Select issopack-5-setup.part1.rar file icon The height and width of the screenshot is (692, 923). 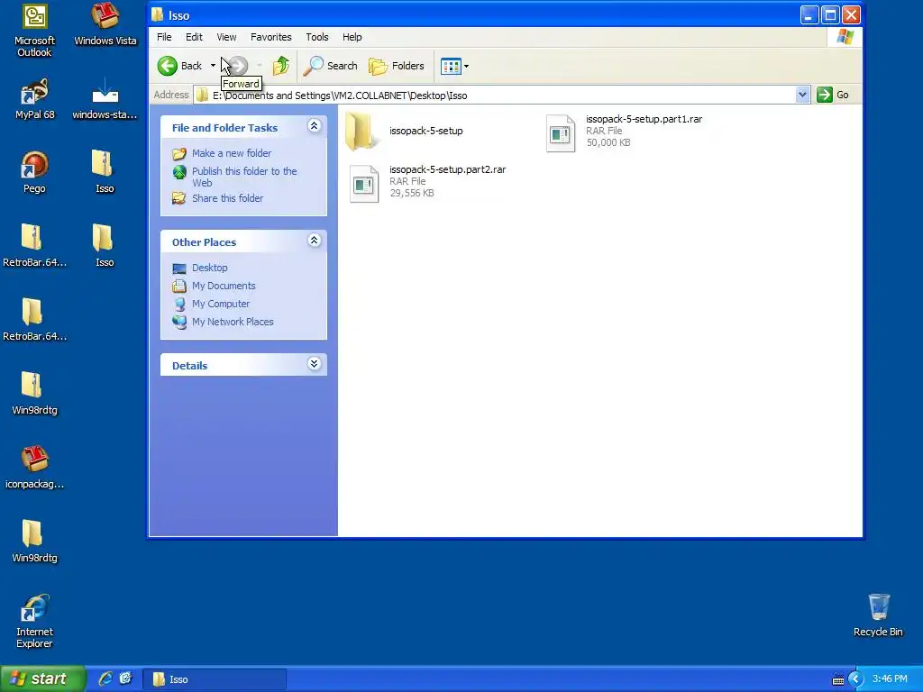click(x=560, y=133)
